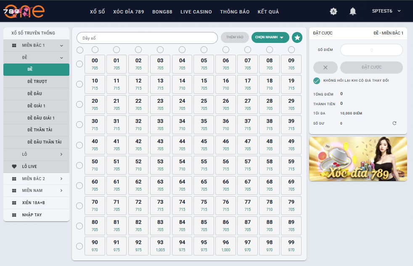Select number 68 tile

point(270,185)
